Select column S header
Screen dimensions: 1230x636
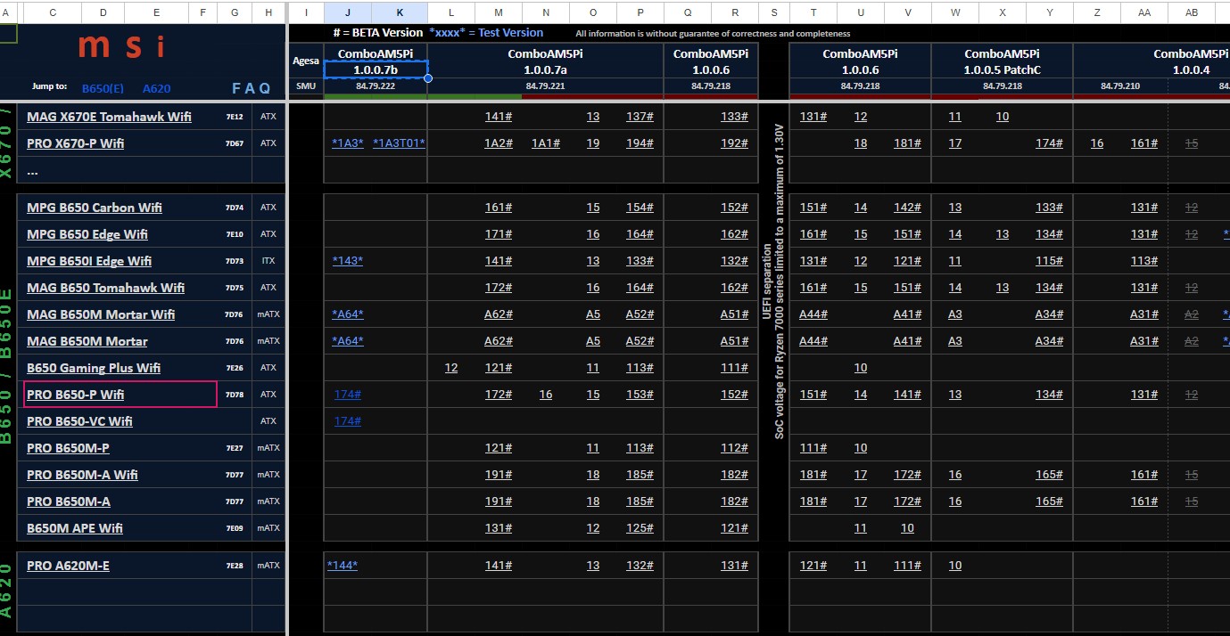773,12
